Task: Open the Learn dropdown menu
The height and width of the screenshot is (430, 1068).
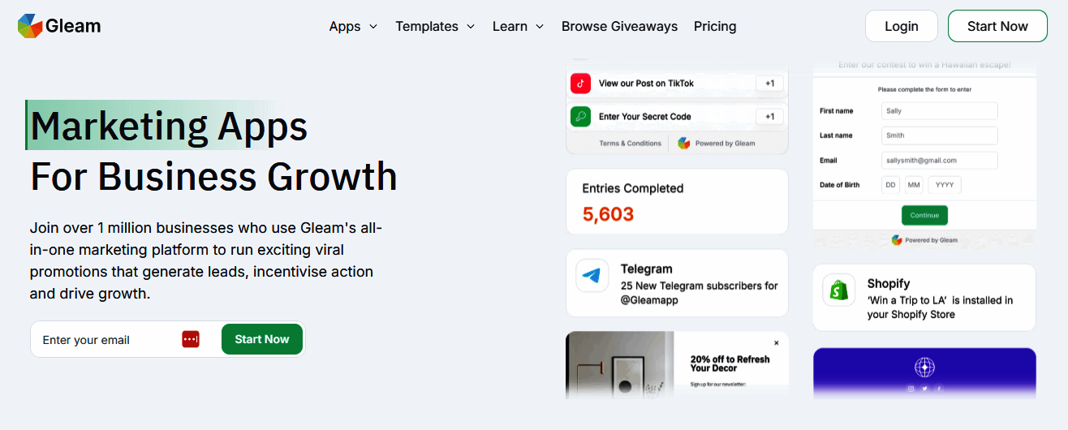Action: click(519, 26)
